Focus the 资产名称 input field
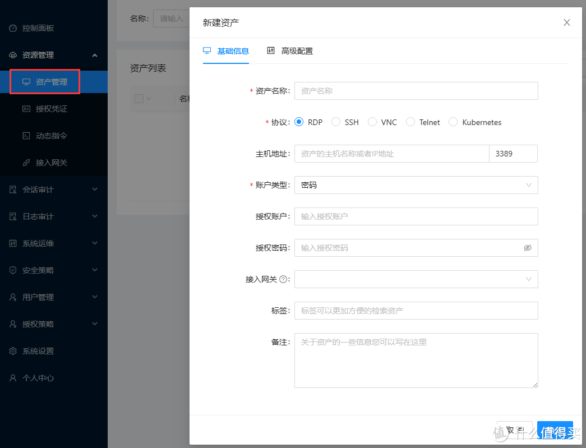Viewport: 586px width, 448px height. click(416, 91)
